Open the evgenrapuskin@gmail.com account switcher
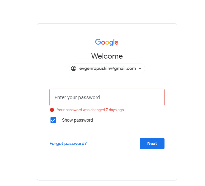This screenshot has height=186, width=205. click(x=107, y=68)
